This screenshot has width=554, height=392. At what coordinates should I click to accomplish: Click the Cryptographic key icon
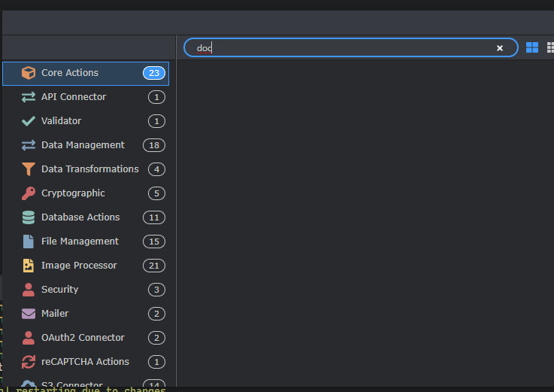pos(29,193)
